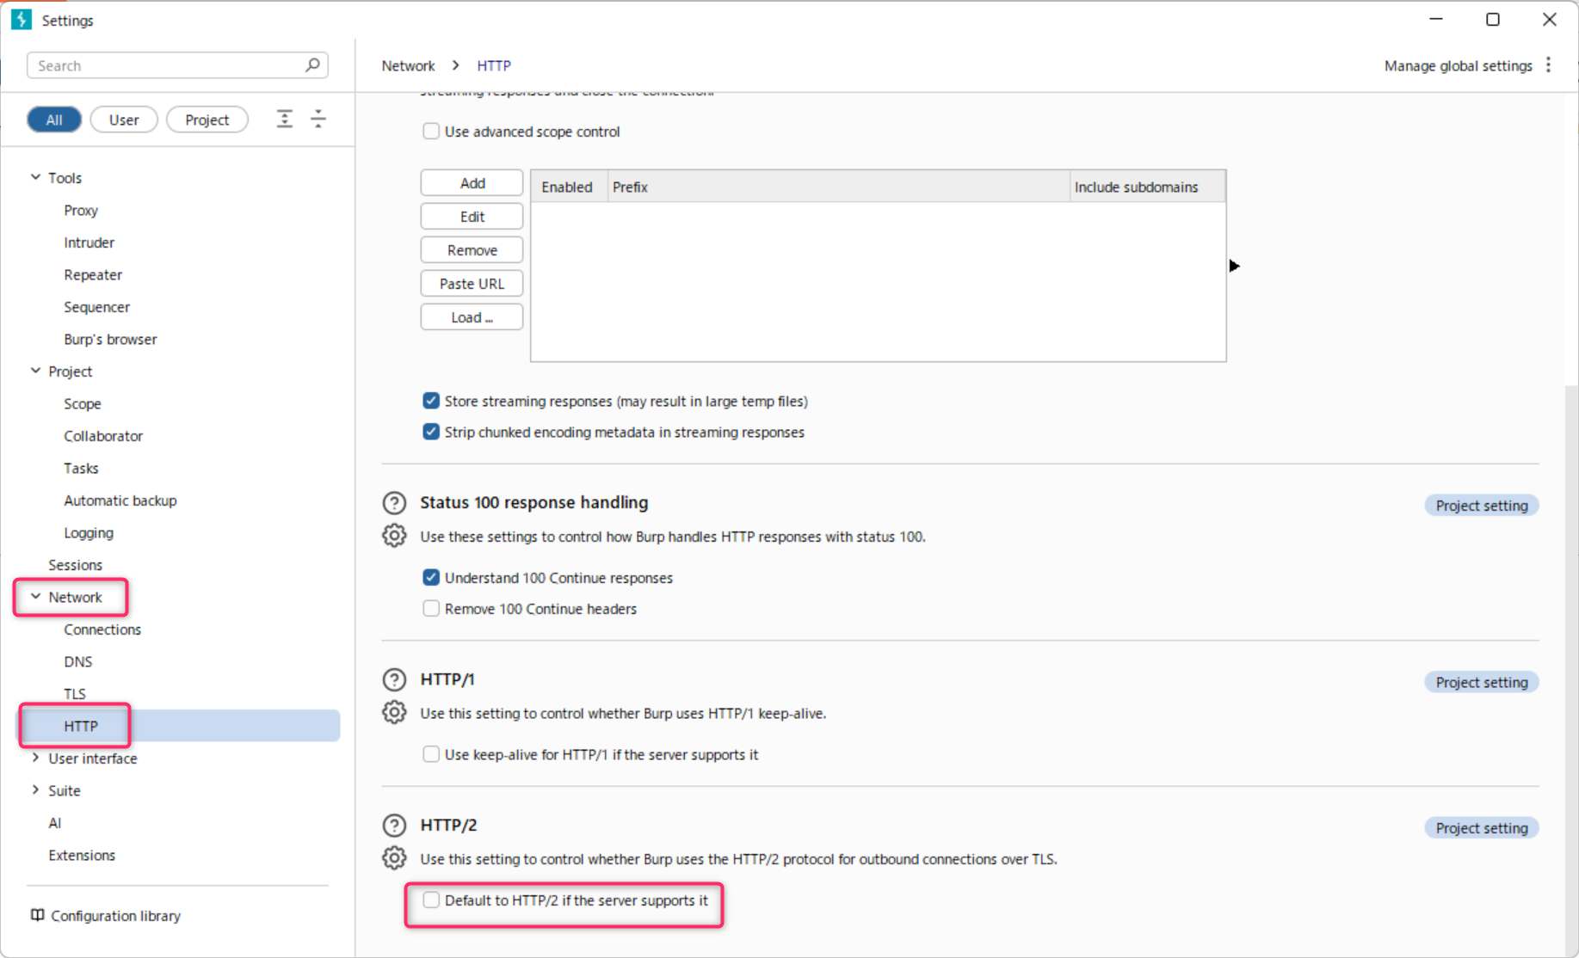The width and height of the screenshot is (1579, 958).
Task: Click the search magnifier icon
Action: tap(312, 65)
